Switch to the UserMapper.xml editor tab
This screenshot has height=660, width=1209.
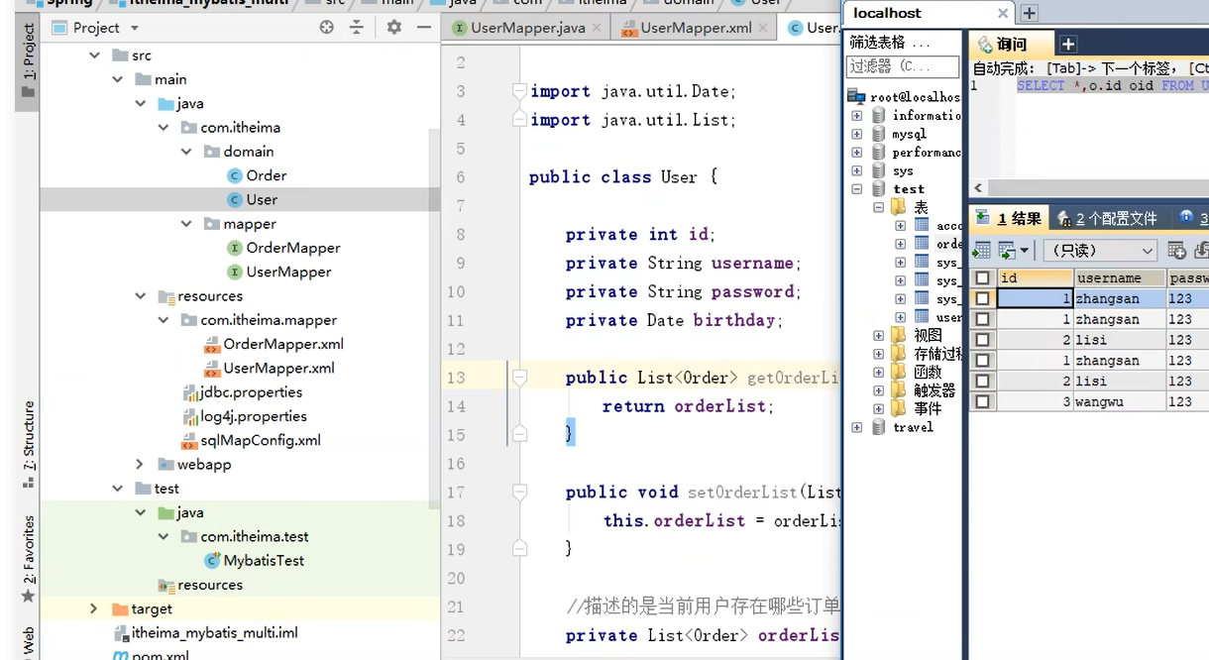click(x=694, y=28)
